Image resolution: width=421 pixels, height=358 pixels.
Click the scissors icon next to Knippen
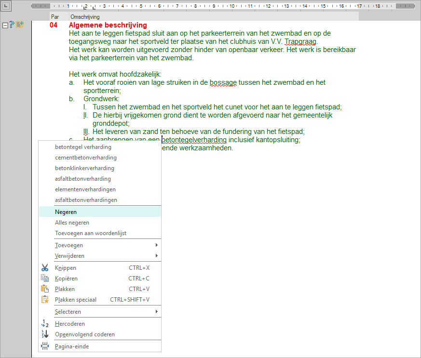(x=45, y=267)
